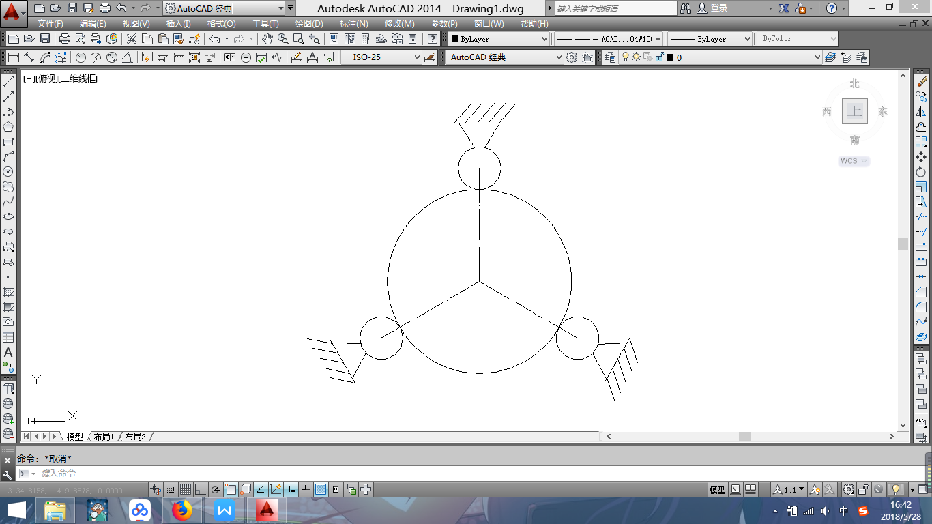Click the WCS coordinate system button
This screenshot has width=932, height=524.
tap(854, 161)
